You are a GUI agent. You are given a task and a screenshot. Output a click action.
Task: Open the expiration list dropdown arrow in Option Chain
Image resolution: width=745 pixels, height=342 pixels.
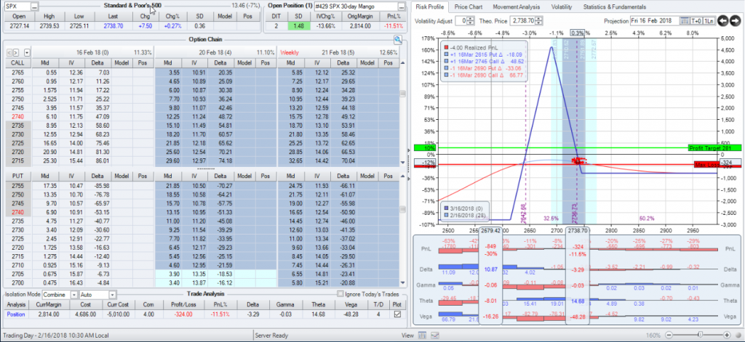coord(27,52)
